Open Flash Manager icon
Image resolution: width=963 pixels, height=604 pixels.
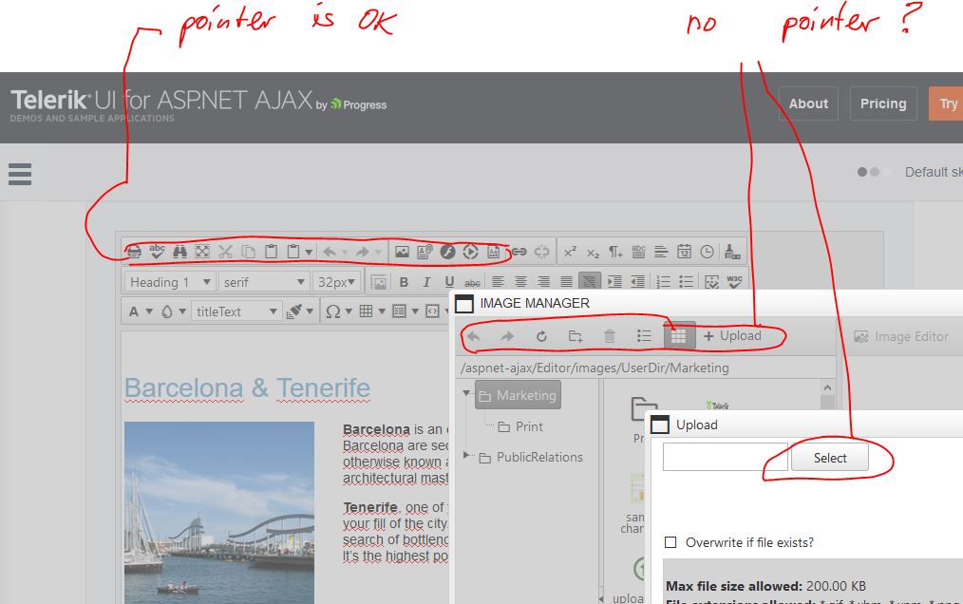(447, 252)
